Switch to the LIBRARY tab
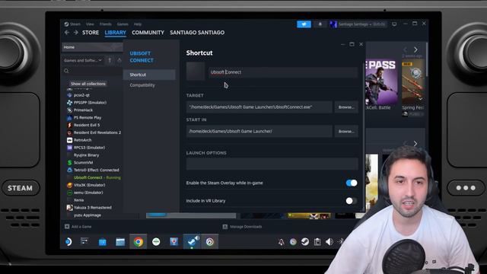The width and height of the screenshot is (487, 274). [x=115, y=33]
